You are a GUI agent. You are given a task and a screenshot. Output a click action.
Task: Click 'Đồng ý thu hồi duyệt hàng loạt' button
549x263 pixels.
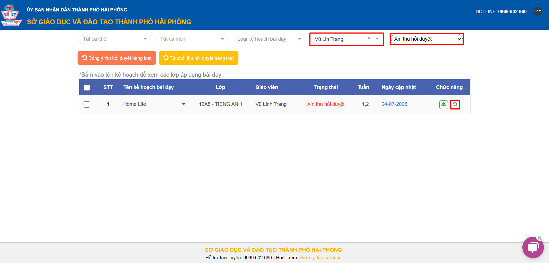click(117, 58)
